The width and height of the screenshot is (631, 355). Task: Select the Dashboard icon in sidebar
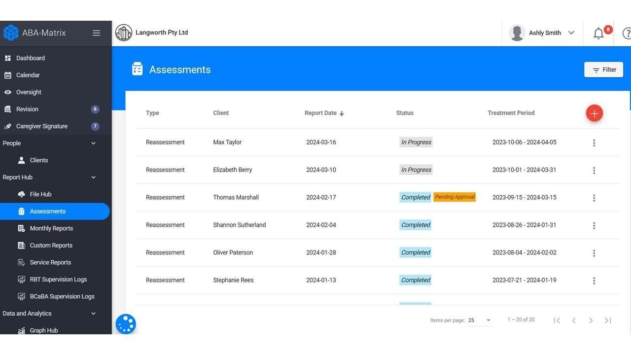[7, 58]
